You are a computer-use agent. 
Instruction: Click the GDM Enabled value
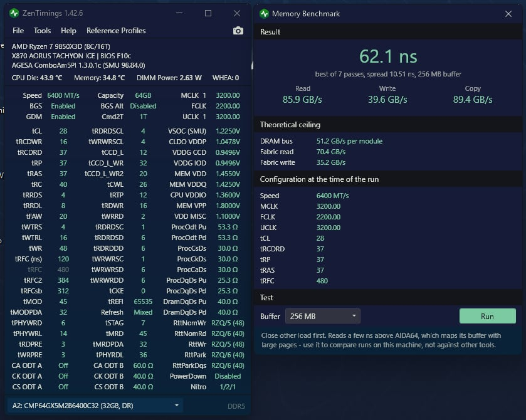coord(63,117)
